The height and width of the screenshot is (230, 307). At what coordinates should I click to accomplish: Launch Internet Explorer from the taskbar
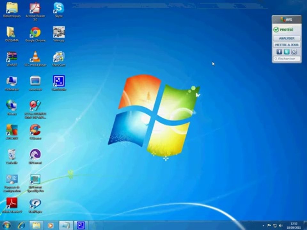(x=21, y=226)
